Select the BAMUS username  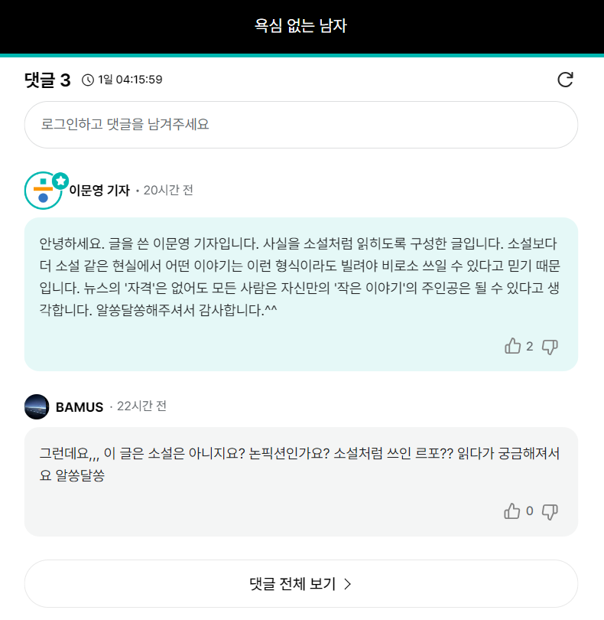pos(80,407)
